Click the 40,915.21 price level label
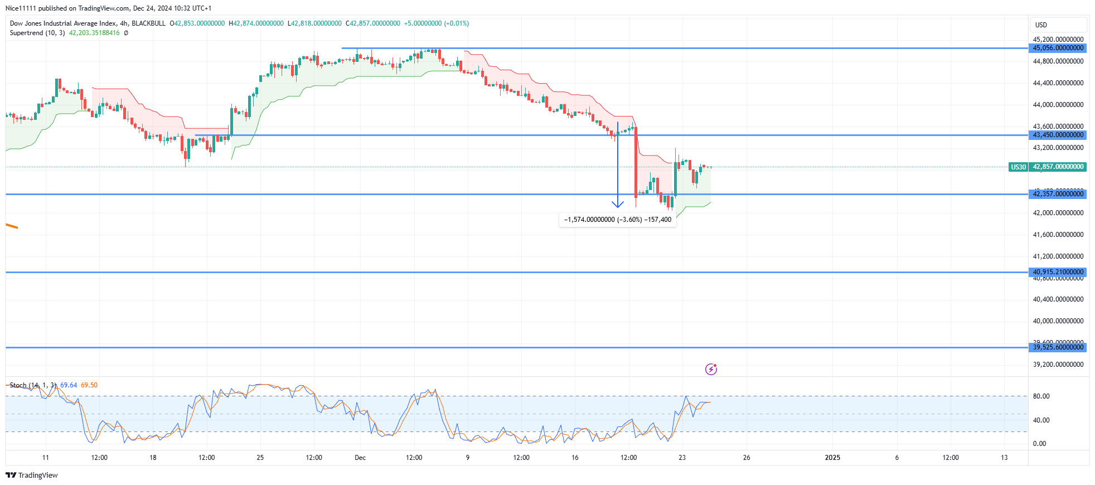 click(1058, 272)
